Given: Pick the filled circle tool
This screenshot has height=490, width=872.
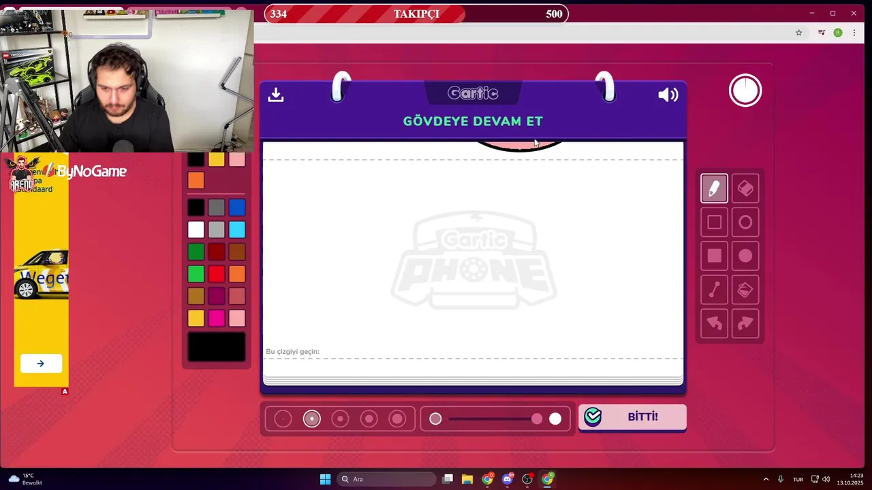Looking at the screenshot, I should [745, 256].
